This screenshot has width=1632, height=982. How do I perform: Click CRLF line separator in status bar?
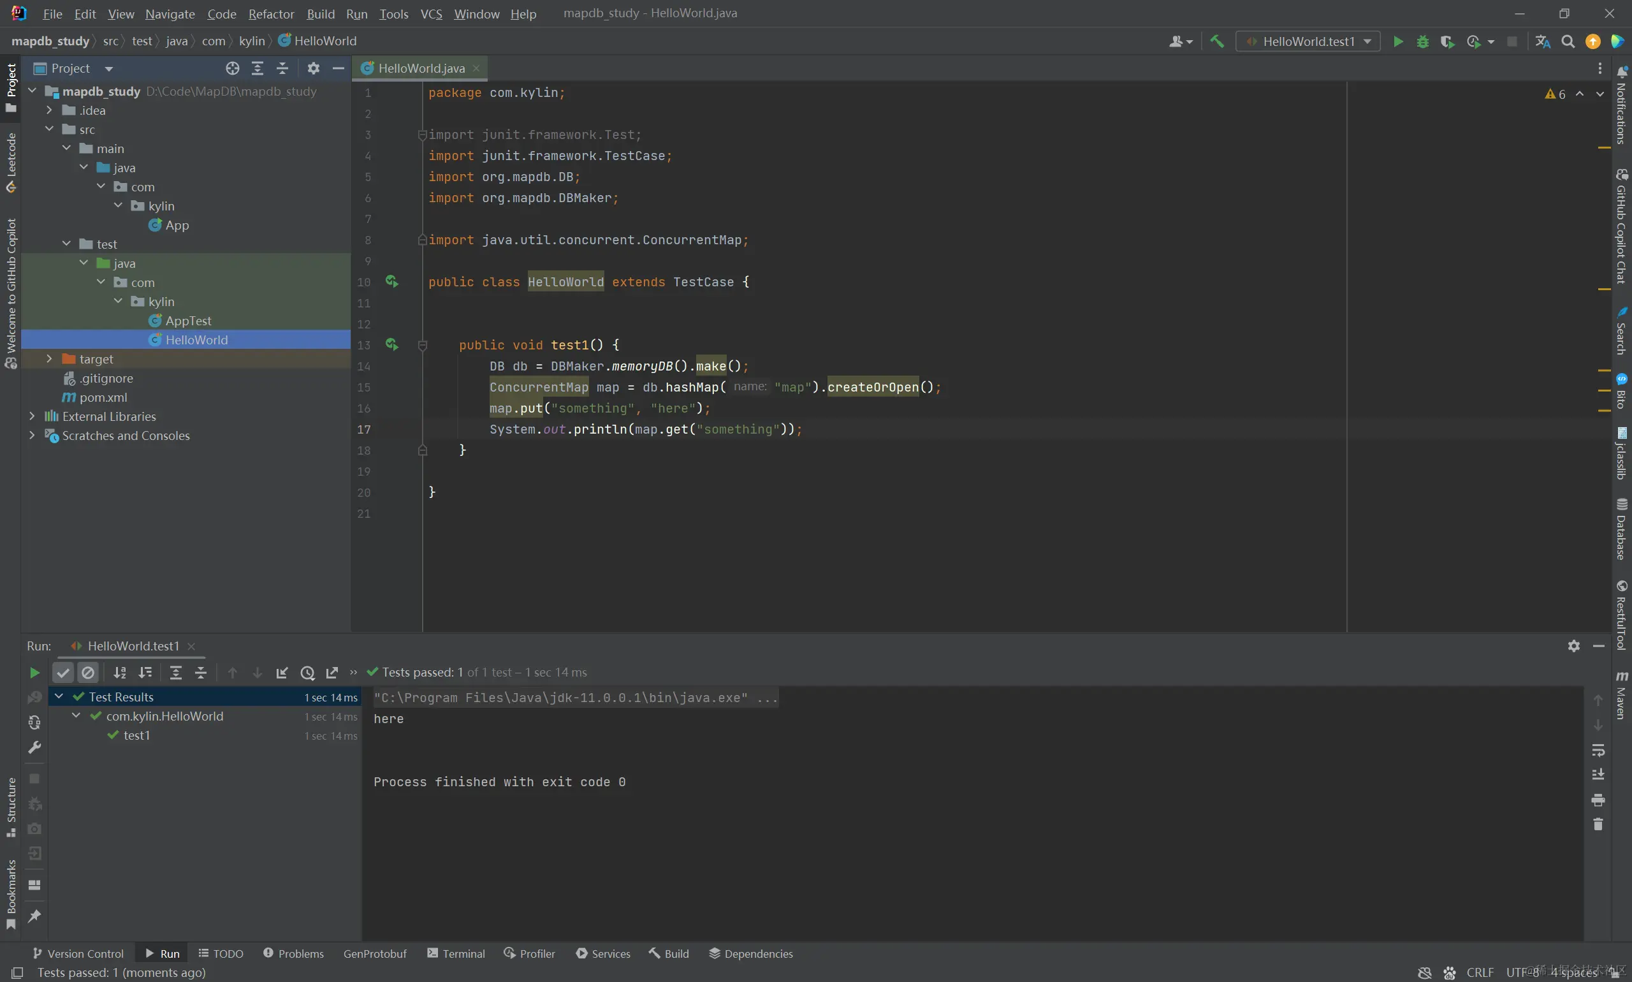1480,972
